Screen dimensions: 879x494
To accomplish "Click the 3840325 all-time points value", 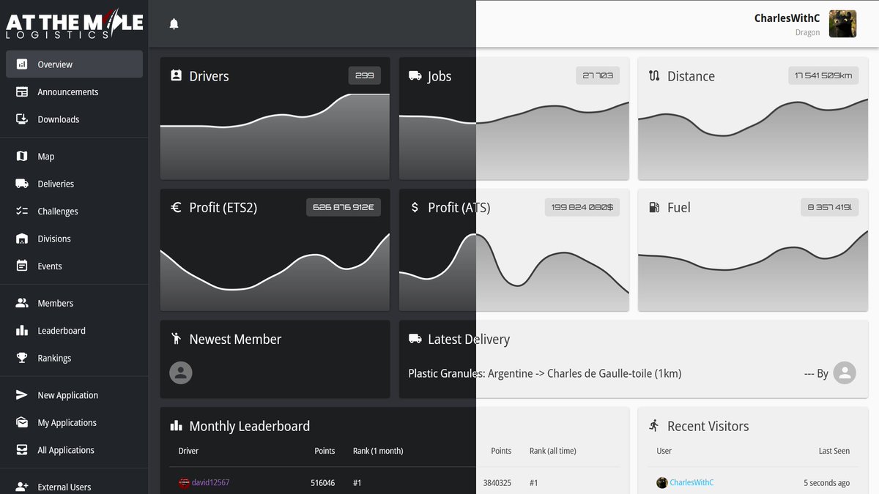I will click(x=497, y=483).
